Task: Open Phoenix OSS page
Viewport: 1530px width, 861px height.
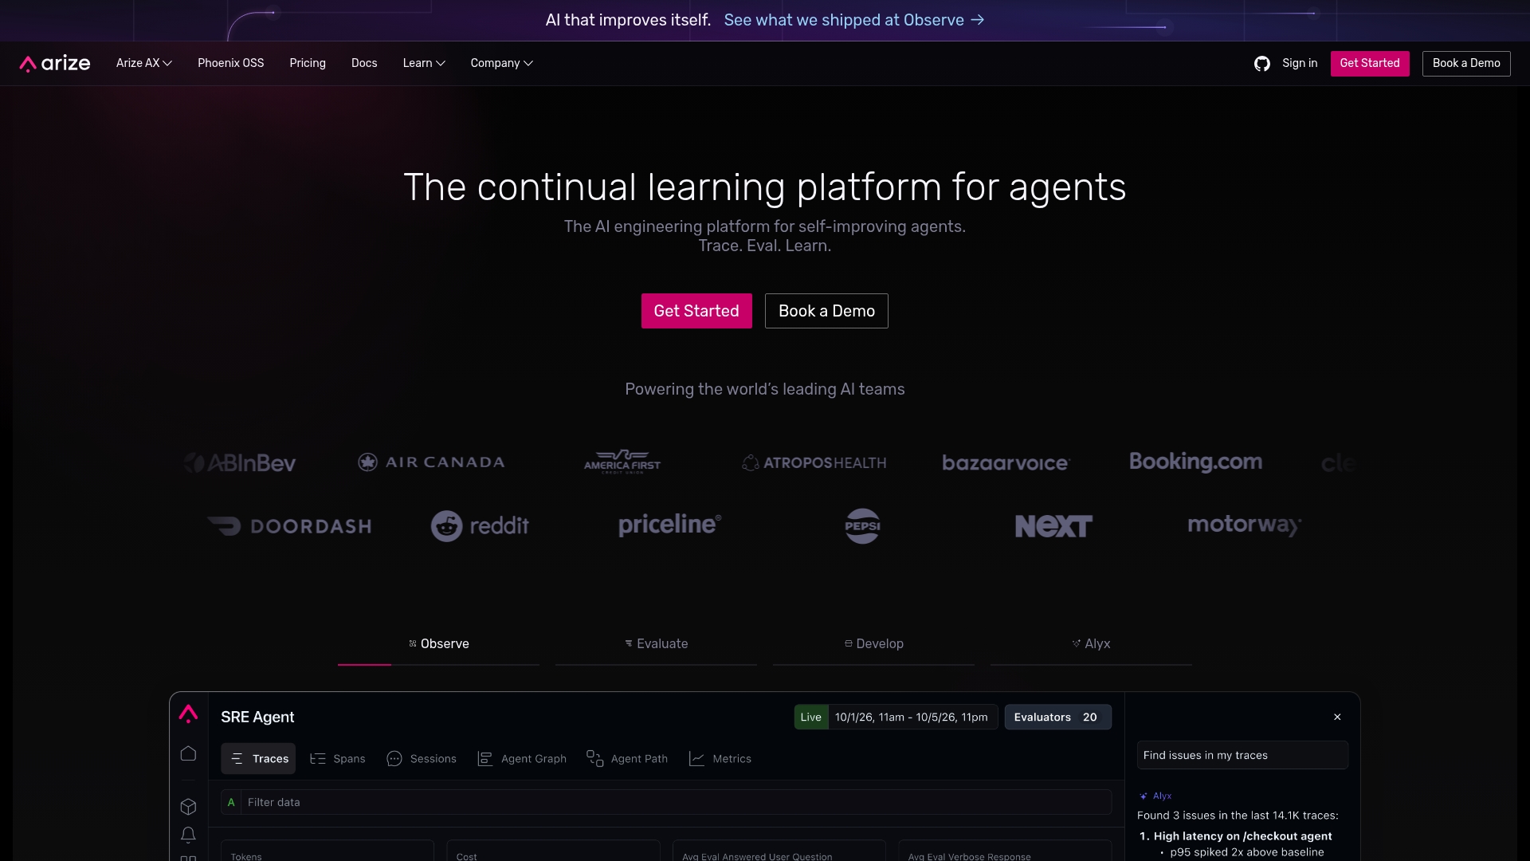Action: (x=231, y=63)
